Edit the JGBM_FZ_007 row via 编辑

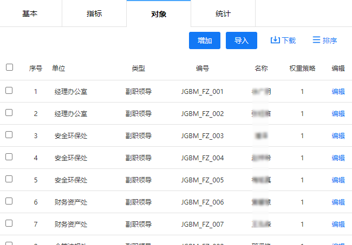[x=338, y=224]
